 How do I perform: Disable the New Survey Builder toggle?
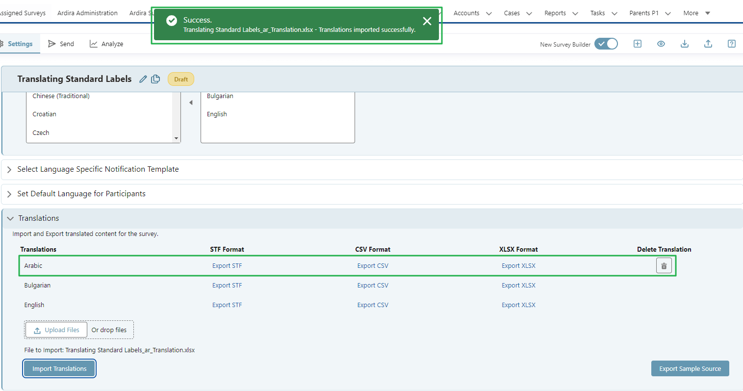tap(606, 44)
